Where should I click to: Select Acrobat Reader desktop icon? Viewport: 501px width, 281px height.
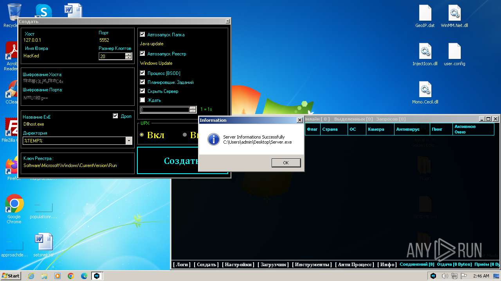12,56
